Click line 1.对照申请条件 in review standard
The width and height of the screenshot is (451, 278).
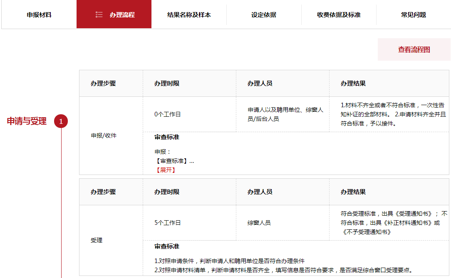tap(230, 261)
